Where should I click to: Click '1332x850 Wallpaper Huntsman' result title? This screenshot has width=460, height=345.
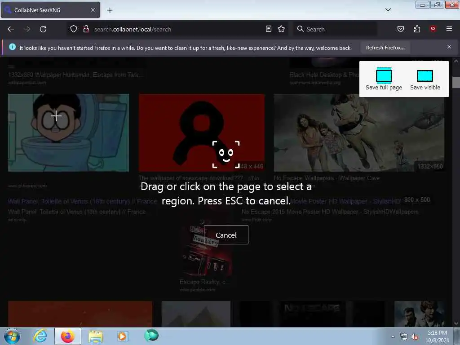76,75
